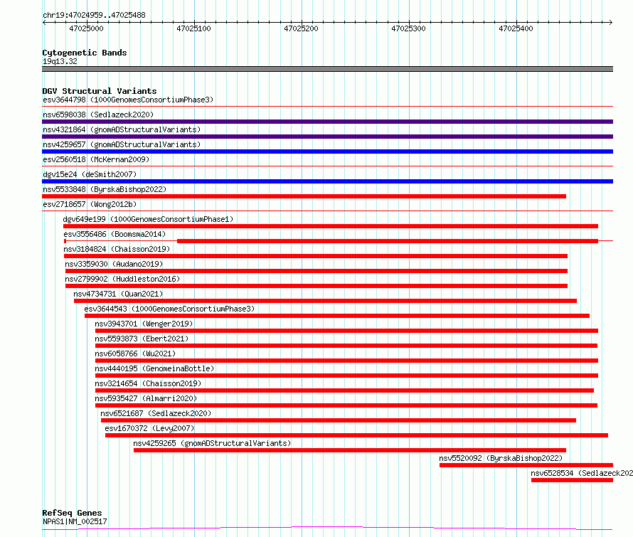The image size is (633, 537).
Task: Click ruler position 47025100
Action: point(193,28)
